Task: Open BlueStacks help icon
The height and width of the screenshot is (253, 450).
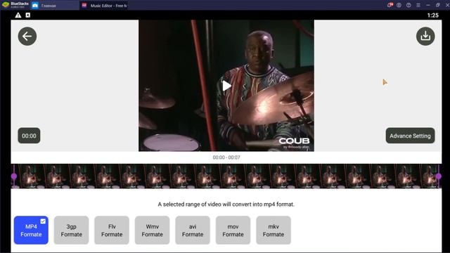Action: pos(409,5)
